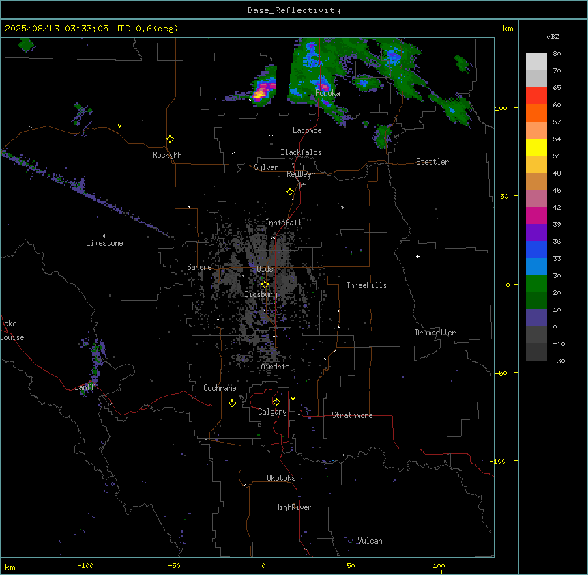Select the red 60-65 dBZ legend swatch
This screenshot has width=588, height=575.
tap(536, 96)
